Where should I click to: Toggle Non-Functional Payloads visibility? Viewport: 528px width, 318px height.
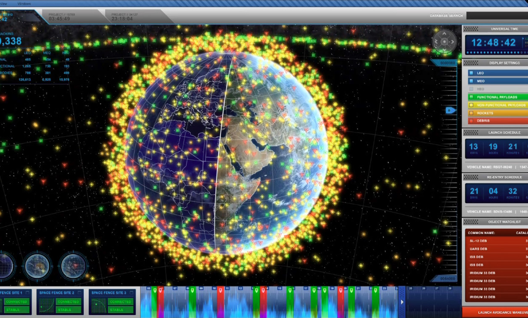click(x=471, y=105)
